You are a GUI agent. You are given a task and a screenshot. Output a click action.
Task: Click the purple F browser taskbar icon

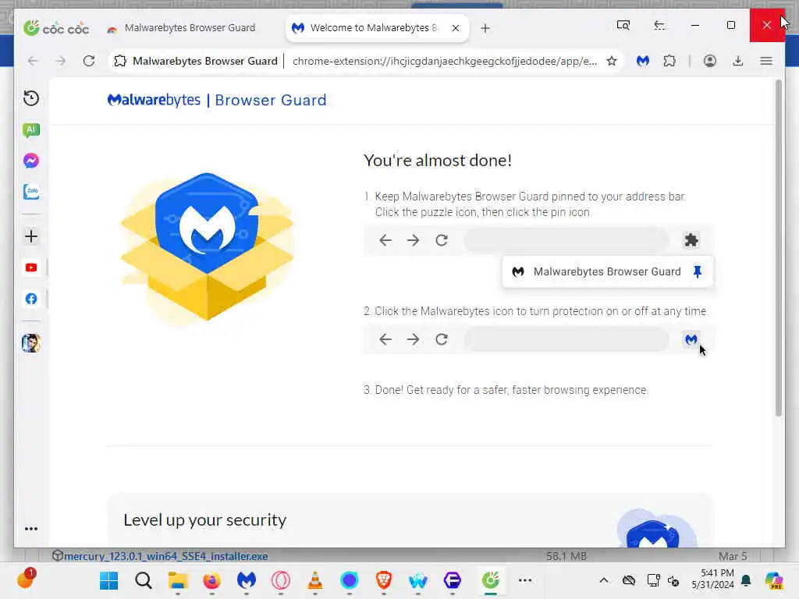tap(453, 580)
